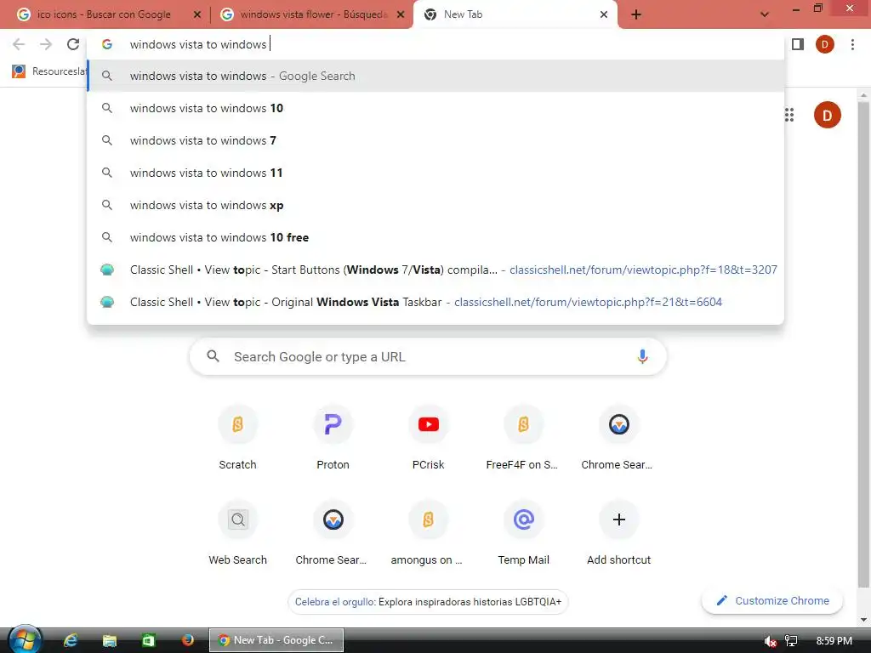Viewport: 871px width, 653px height.
Task: Open the large Google account avatar D
Action: tap(827, 115)
